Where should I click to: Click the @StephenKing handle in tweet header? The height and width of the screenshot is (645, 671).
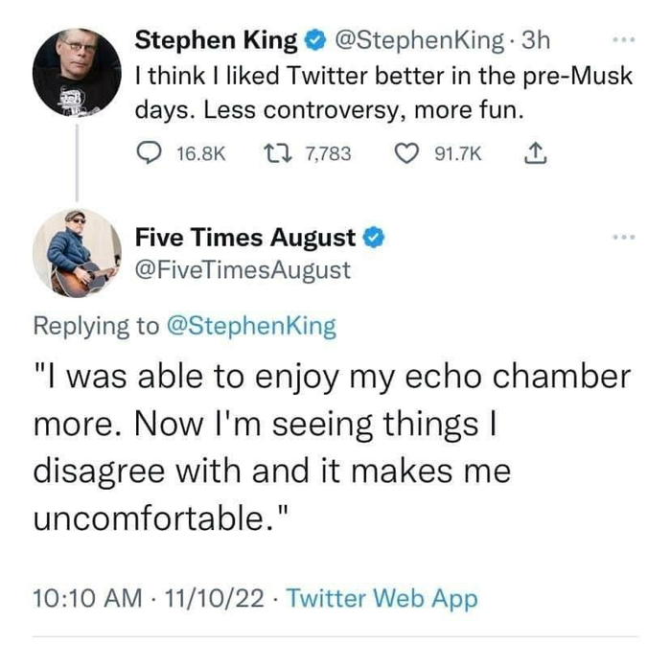pyautogui.click(x=416, y=40)
